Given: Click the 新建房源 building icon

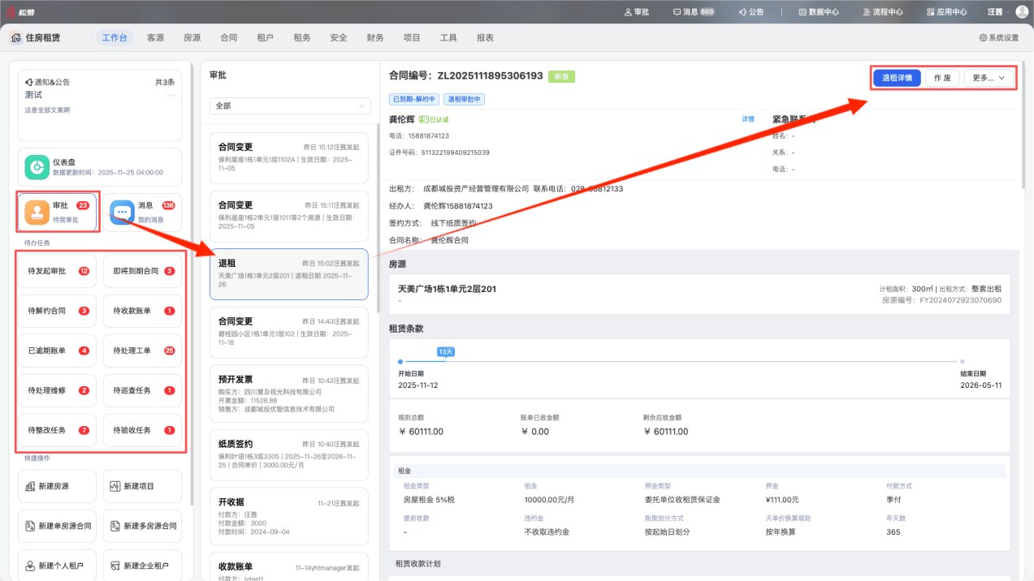Looking at the screenshot, I should pos(31,486).
